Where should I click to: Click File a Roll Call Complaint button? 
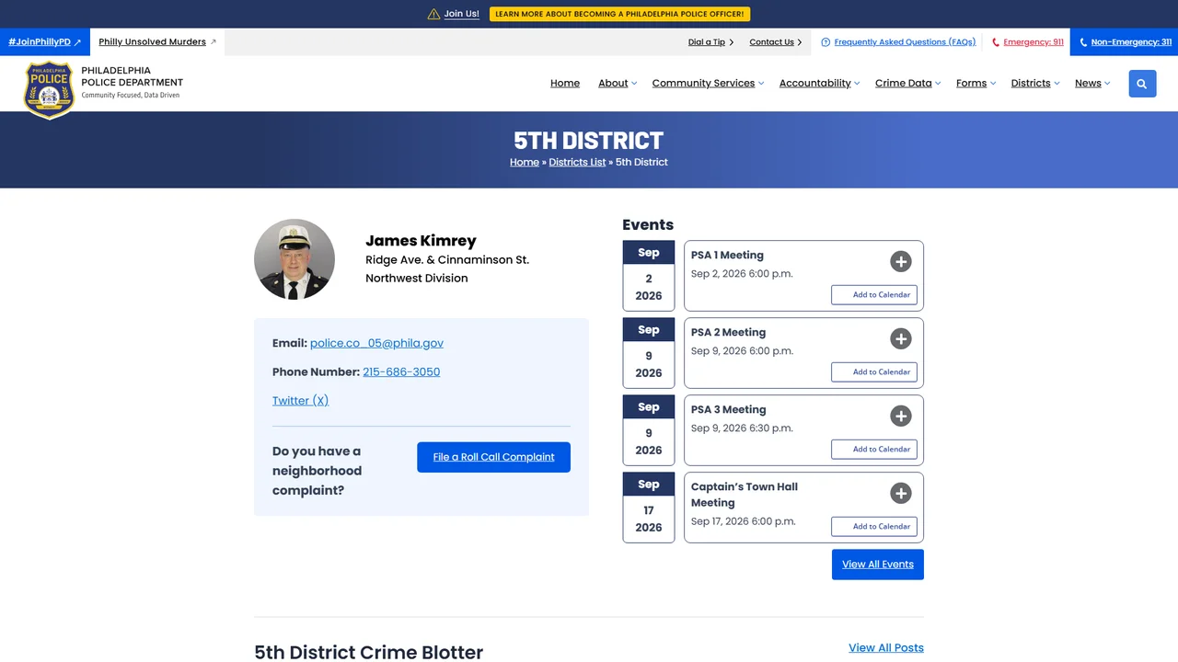[493, 457]
